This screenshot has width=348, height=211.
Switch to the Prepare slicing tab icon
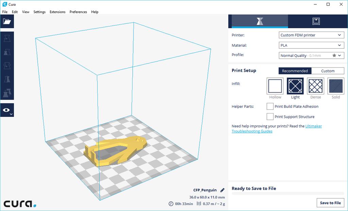tap(260, 21)
